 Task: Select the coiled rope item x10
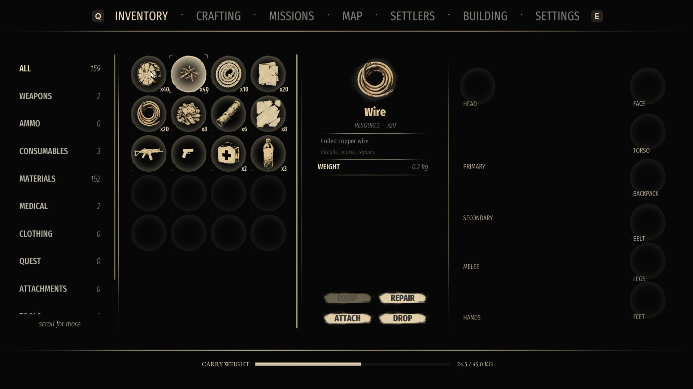[228, 74]
